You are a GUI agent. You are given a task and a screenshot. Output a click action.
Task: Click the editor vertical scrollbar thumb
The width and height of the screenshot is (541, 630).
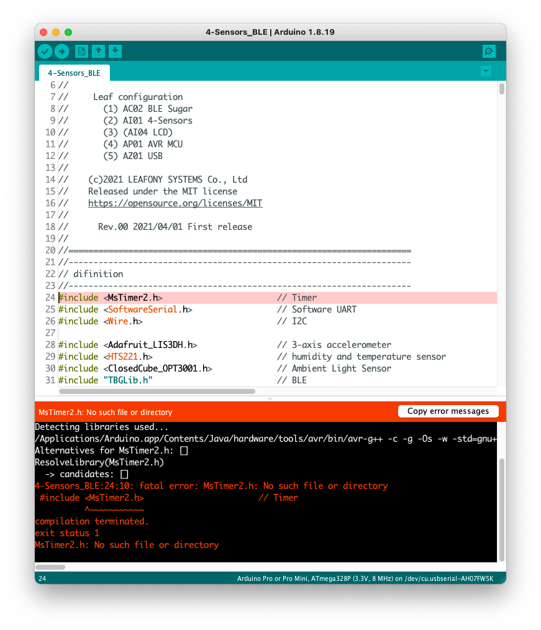tap(502, 88)
